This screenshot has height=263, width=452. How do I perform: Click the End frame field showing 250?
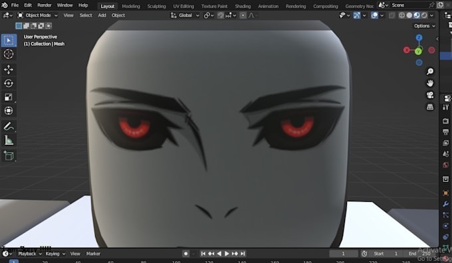point(420,254)
